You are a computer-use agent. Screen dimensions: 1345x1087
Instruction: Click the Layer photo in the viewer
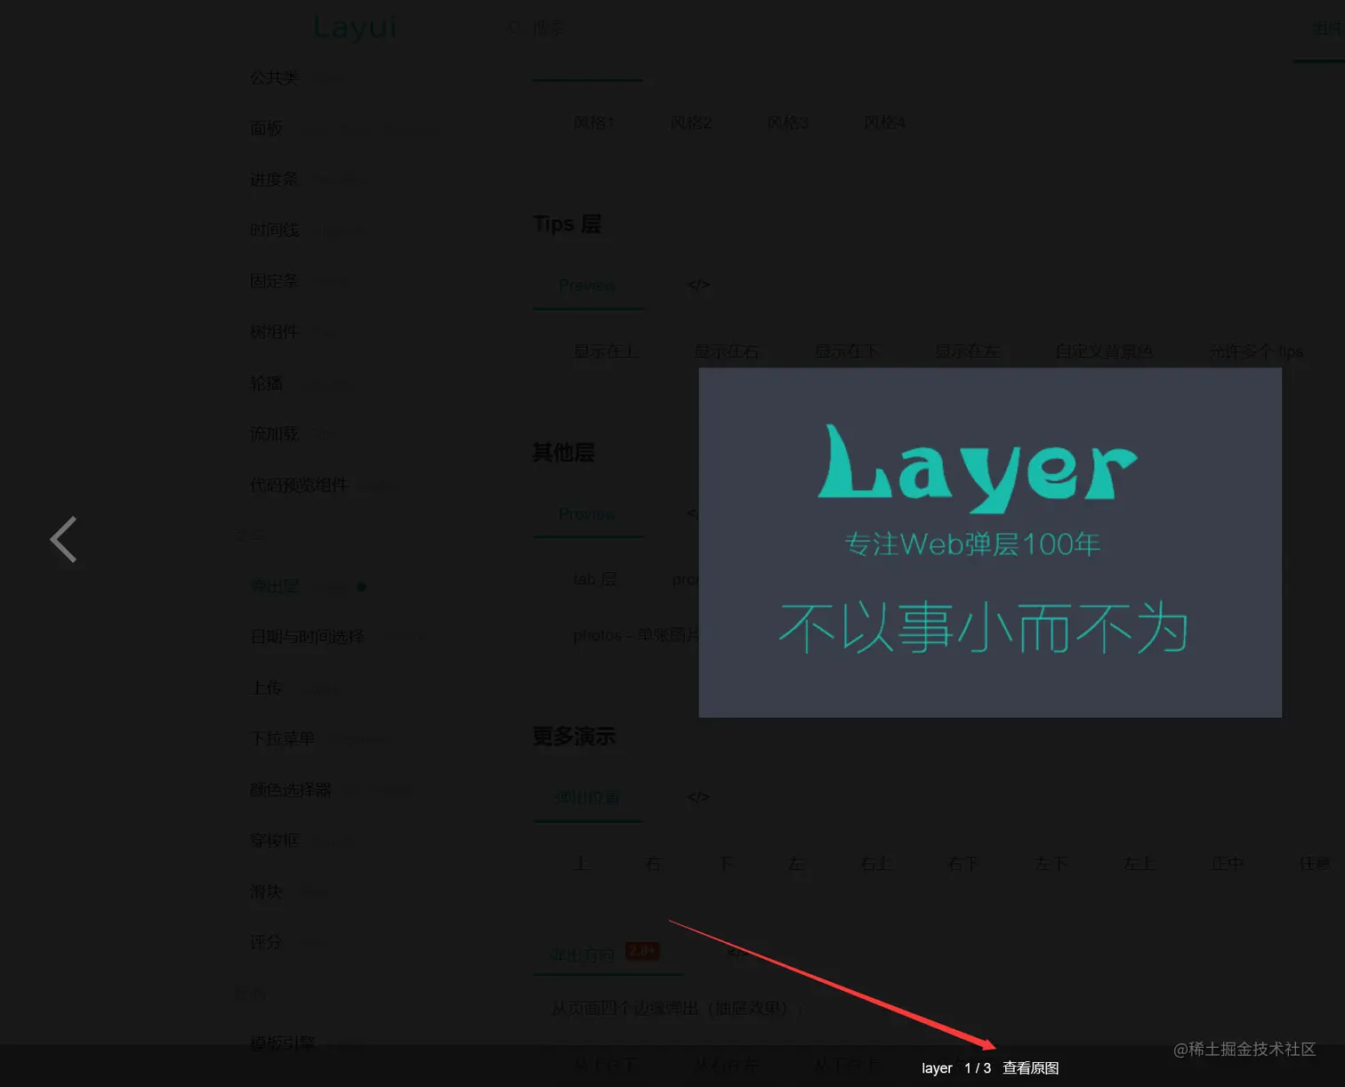click(x=990, y=543)
